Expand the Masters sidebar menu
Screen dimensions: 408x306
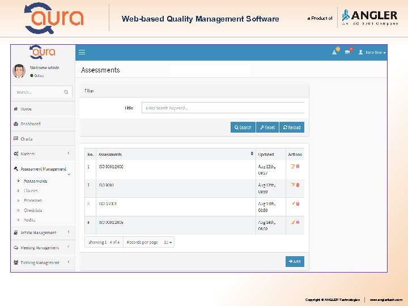pos(43,154)
